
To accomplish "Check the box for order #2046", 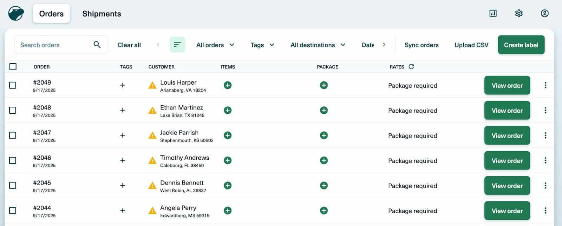I will coord(13,160).
